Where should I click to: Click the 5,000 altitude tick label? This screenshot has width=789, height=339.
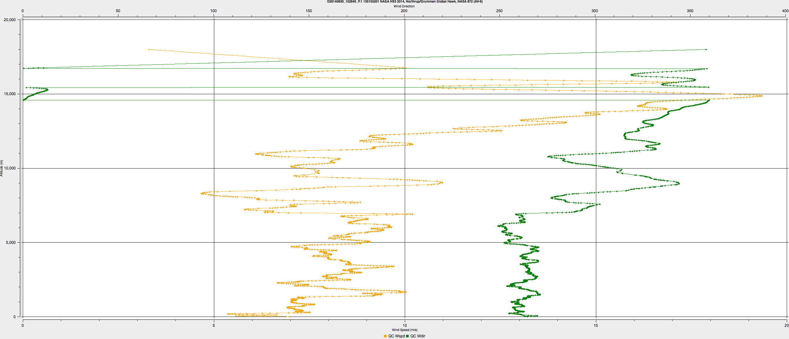coord(11,243)
